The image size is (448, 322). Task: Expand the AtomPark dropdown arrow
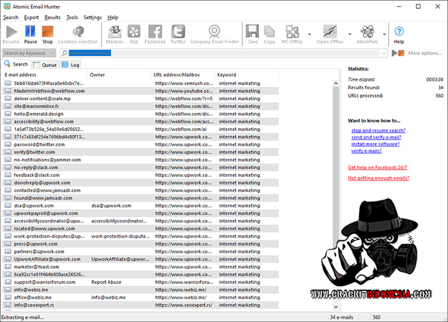tap(384, 34)
